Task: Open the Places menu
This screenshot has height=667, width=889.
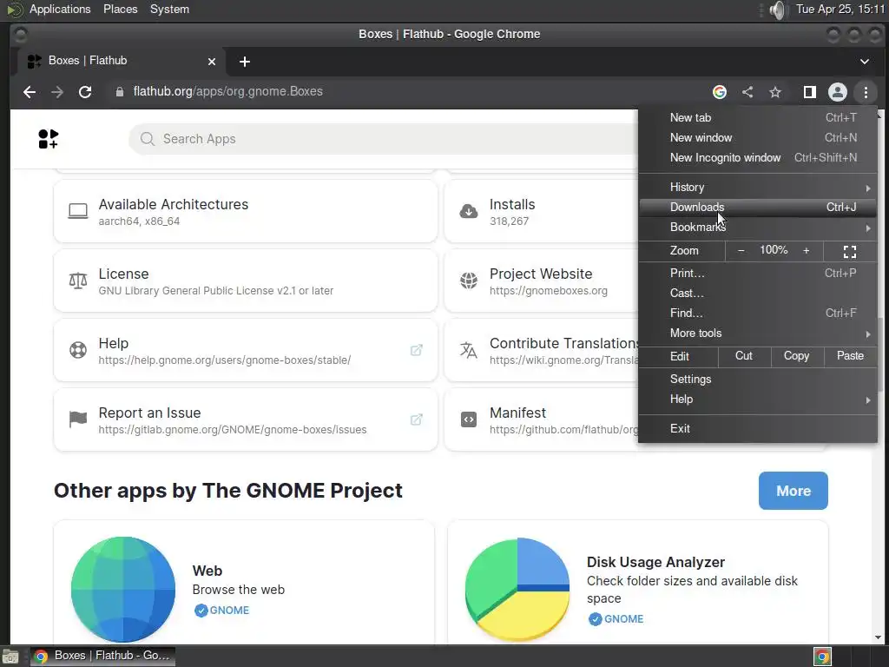Action: click(120, 9)
